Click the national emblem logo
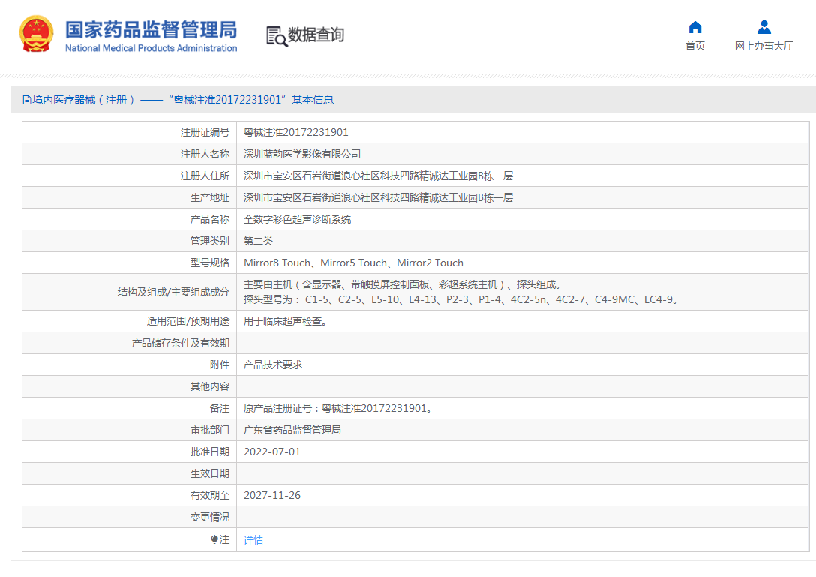This screenshot has width=816, height=577. [x=37, y=34]
